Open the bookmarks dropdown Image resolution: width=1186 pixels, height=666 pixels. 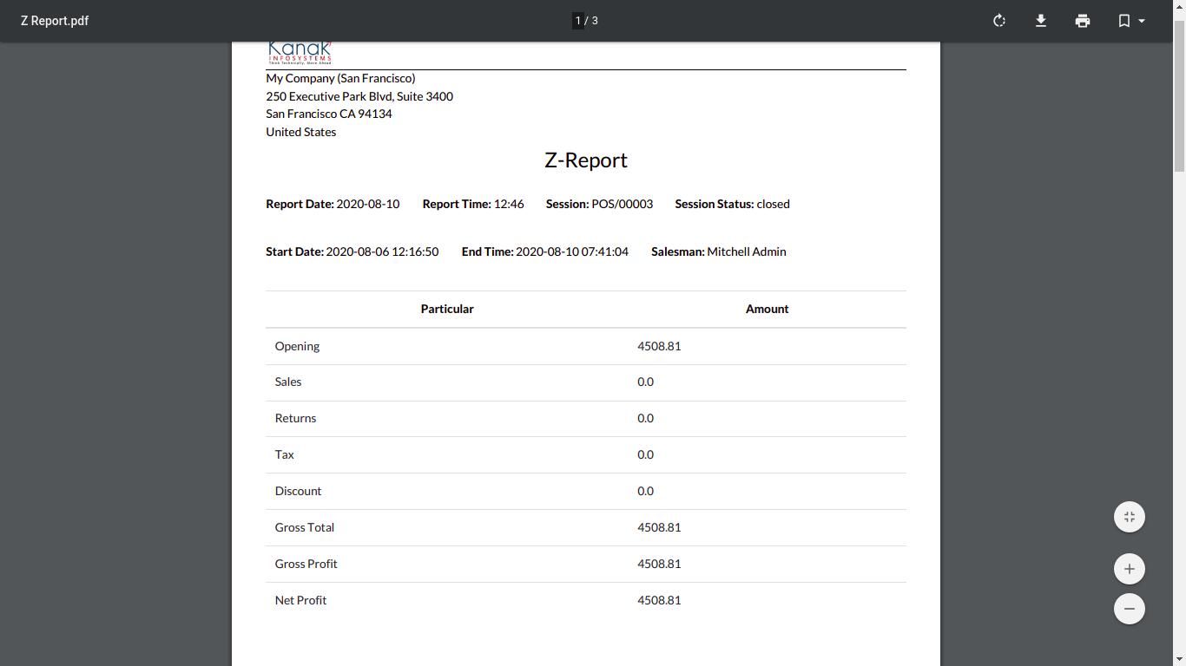(x=1131, y=21)
